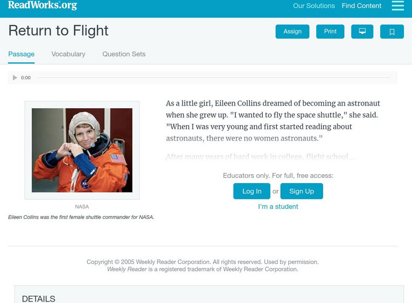The width and height of the screenshot is (412, 303).
Task: Open the hamburger navigation menu
Action: pyautogui.click(x=397, y=6)
